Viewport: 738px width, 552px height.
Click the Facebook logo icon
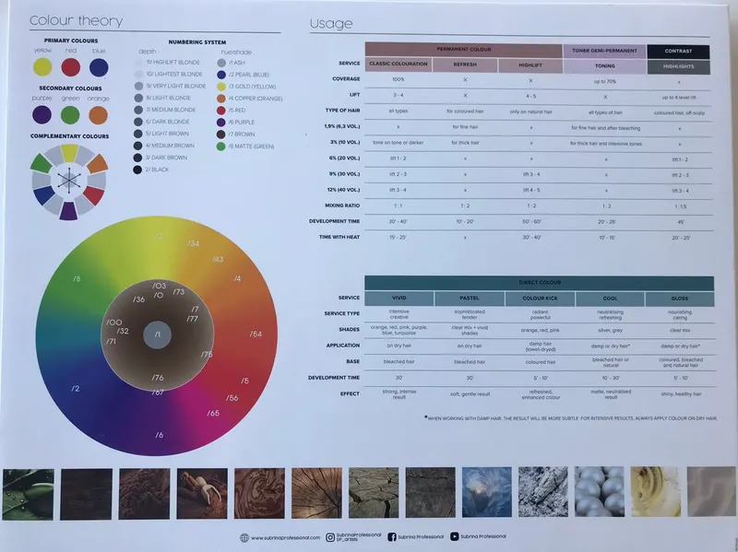391,537
